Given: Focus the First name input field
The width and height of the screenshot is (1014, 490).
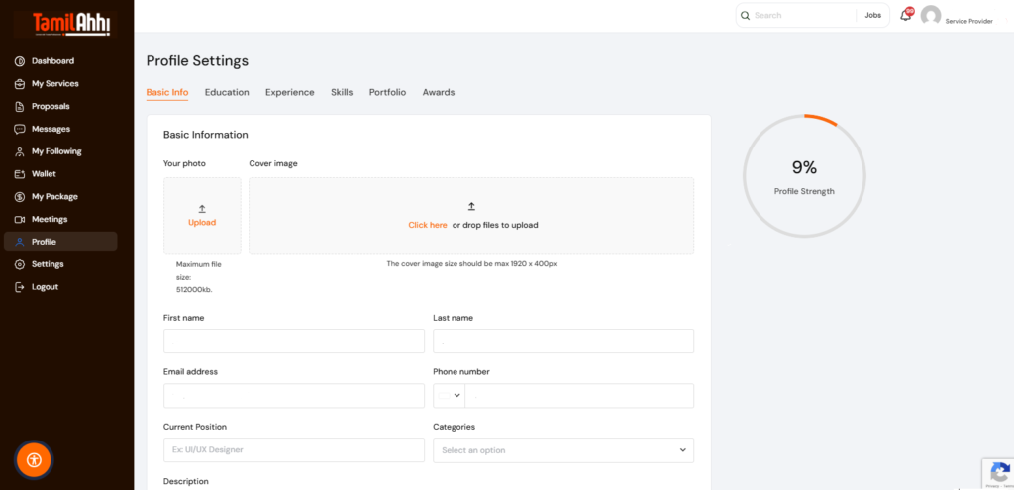Looking at the screenshot, I should [293, 342].
